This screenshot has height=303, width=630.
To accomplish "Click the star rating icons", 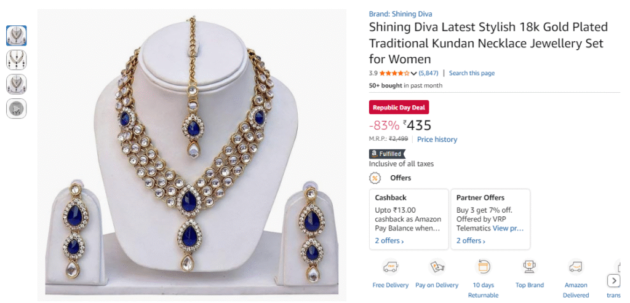I will (x=394, y=74).
